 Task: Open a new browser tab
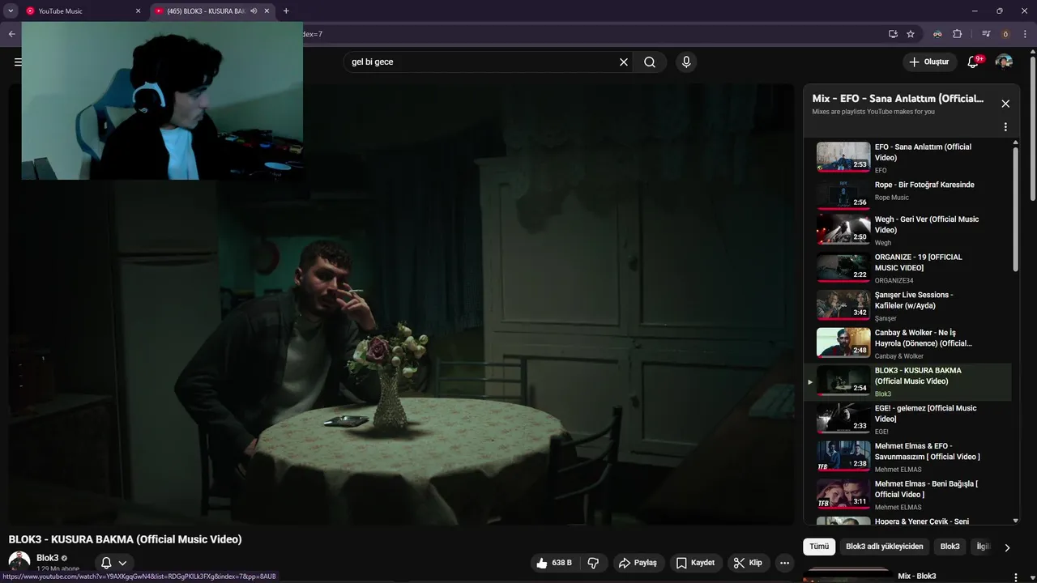point(286,11)
